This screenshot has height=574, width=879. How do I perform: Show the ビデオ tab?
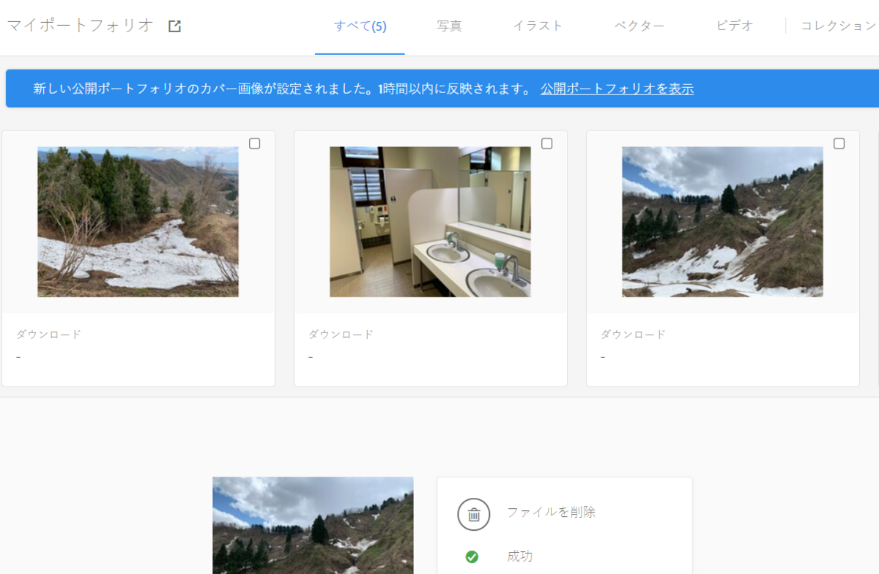click(x=735, y=26)
